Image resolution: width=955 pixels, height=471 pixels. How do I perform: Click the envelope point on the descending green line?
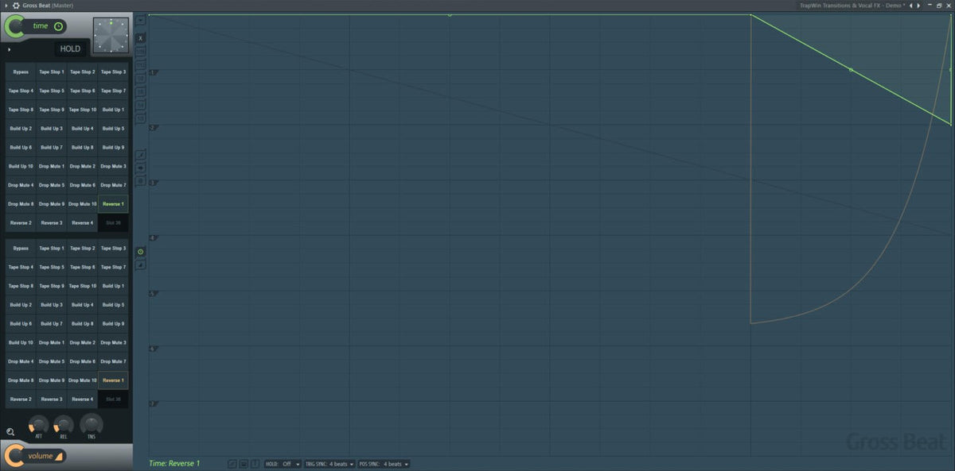[851, 70]
